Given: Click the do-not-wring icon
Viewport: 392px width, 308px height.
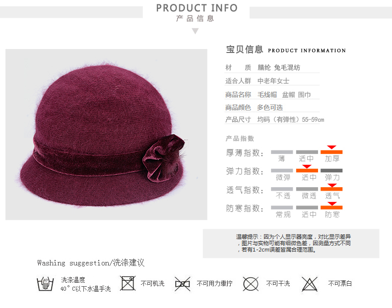Looking at the screenshot, I should [x=183, y=284].
